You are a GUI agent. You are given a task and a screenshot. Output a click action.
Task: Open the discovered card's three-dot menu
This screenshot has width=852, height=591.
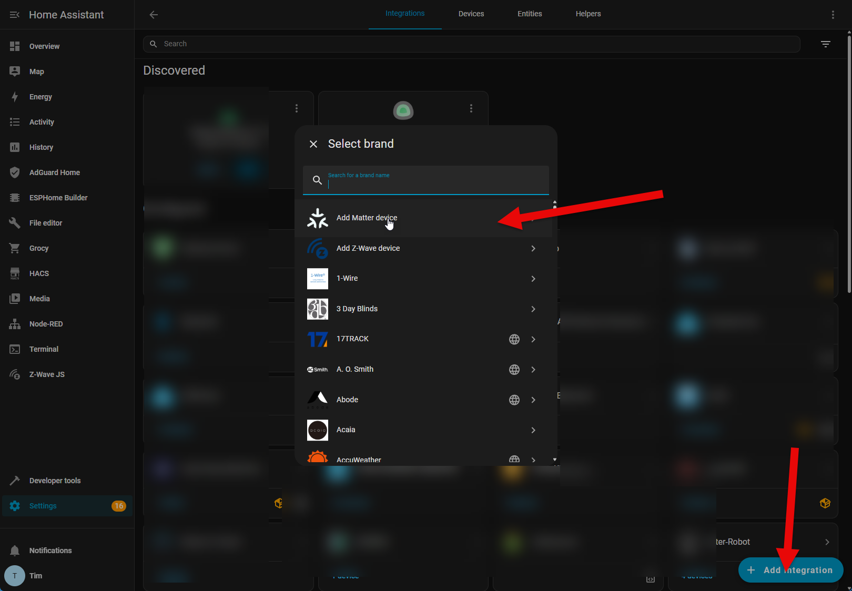point(471,108)
